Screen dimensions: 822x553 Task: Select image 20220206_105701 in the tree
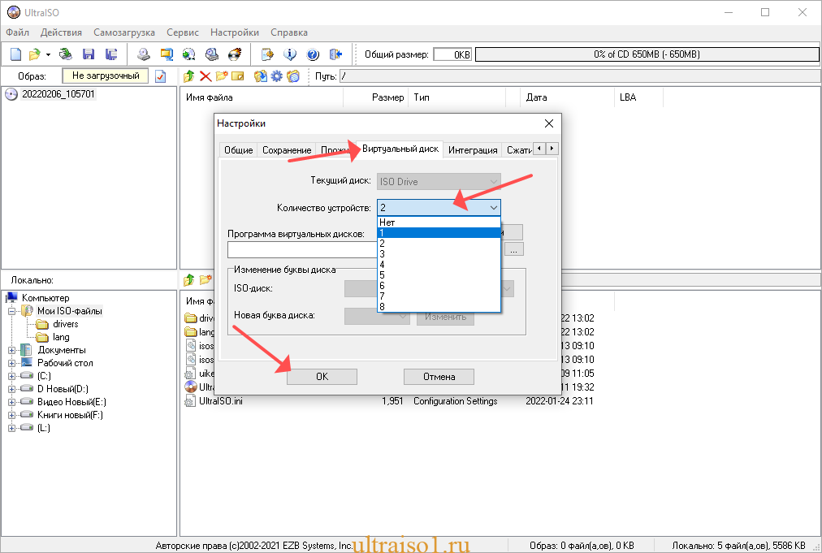(x=58, y=94)
